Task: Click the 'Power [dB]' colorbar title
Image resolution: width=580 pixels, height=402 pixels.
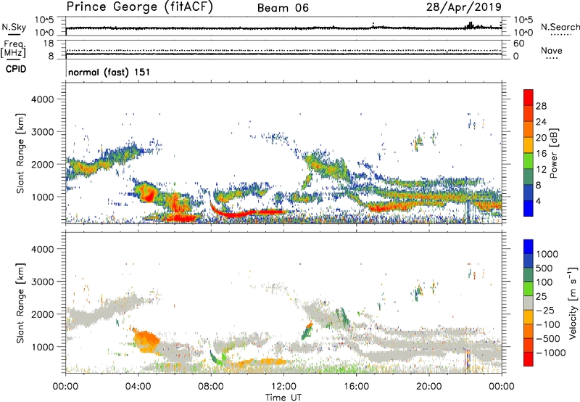Action: [x=554, y=153]
